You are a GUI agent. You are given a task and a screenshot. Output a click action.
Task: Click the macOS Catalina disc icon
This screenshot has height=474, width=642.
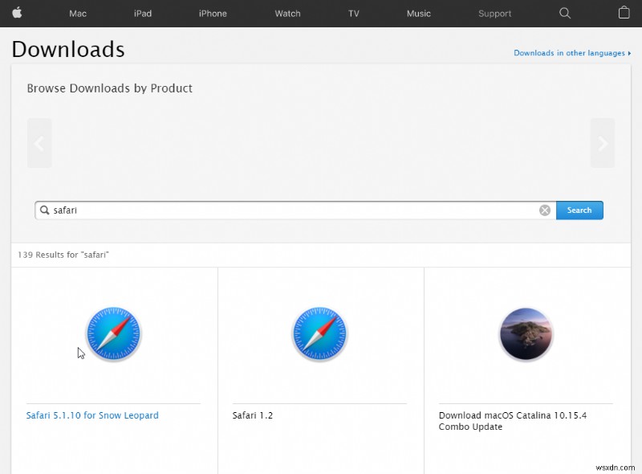coord(526,333)
